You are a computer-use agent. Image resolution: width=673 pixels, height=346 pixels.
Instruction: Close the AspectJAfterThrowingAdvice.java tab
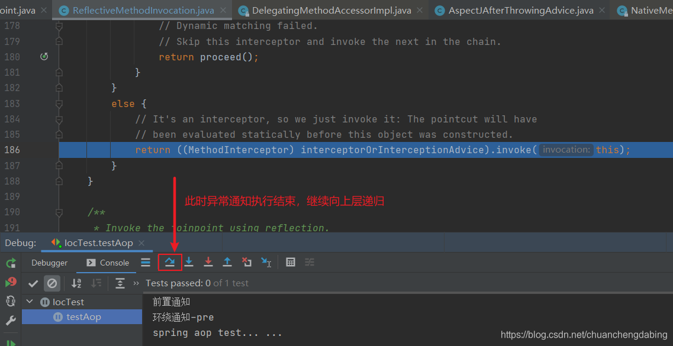point(602,10)
